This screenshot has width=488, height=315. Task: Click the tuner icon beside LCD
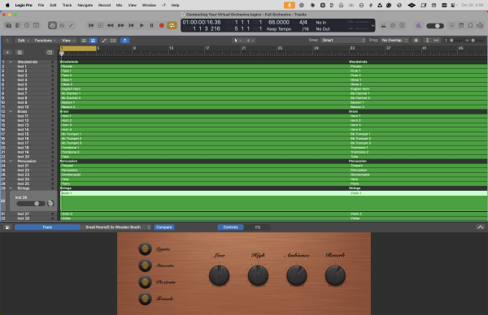click(x=383, y=25)
